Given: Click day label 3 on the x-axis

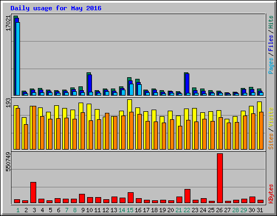Looking at the screenshot, I should point(34,210).
